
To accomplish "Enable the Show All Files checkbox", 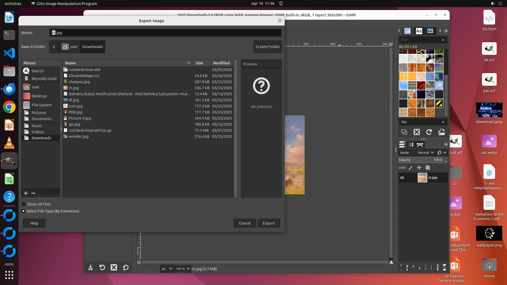I will coord(24,204).
